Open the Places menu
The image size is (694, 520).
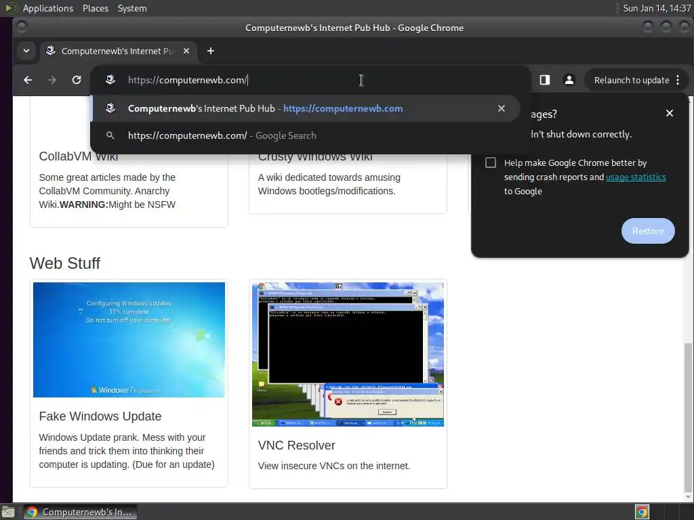coord(95,8)
